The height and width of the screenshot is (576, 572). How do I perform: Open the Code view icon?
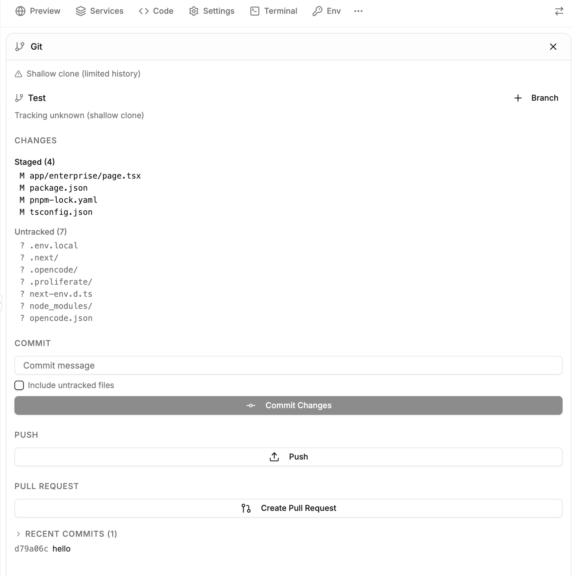pyautogui.click(x=144, y=11)
